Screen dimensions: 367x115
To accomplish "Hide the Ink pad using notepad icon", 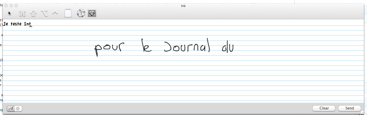I will (x=68, y=13).
